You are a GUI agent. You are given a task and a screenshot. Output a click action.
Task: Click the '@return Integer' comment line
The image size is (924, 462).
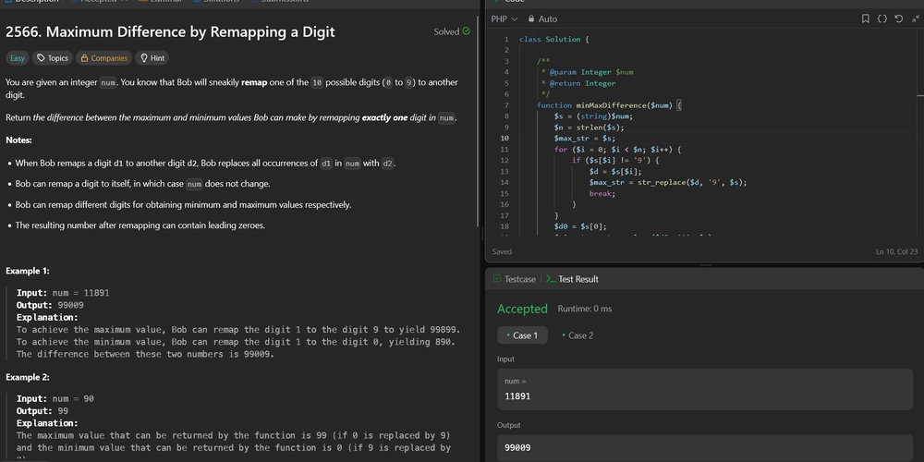coord(582,83)
